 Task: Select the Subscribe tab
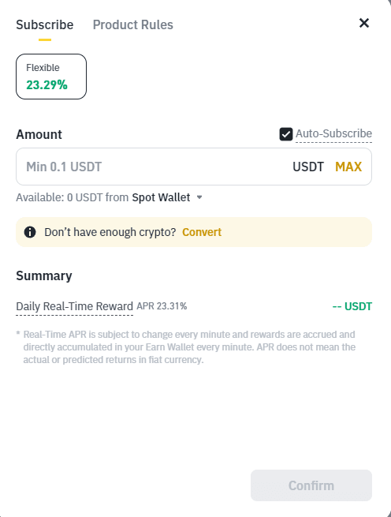45,24
